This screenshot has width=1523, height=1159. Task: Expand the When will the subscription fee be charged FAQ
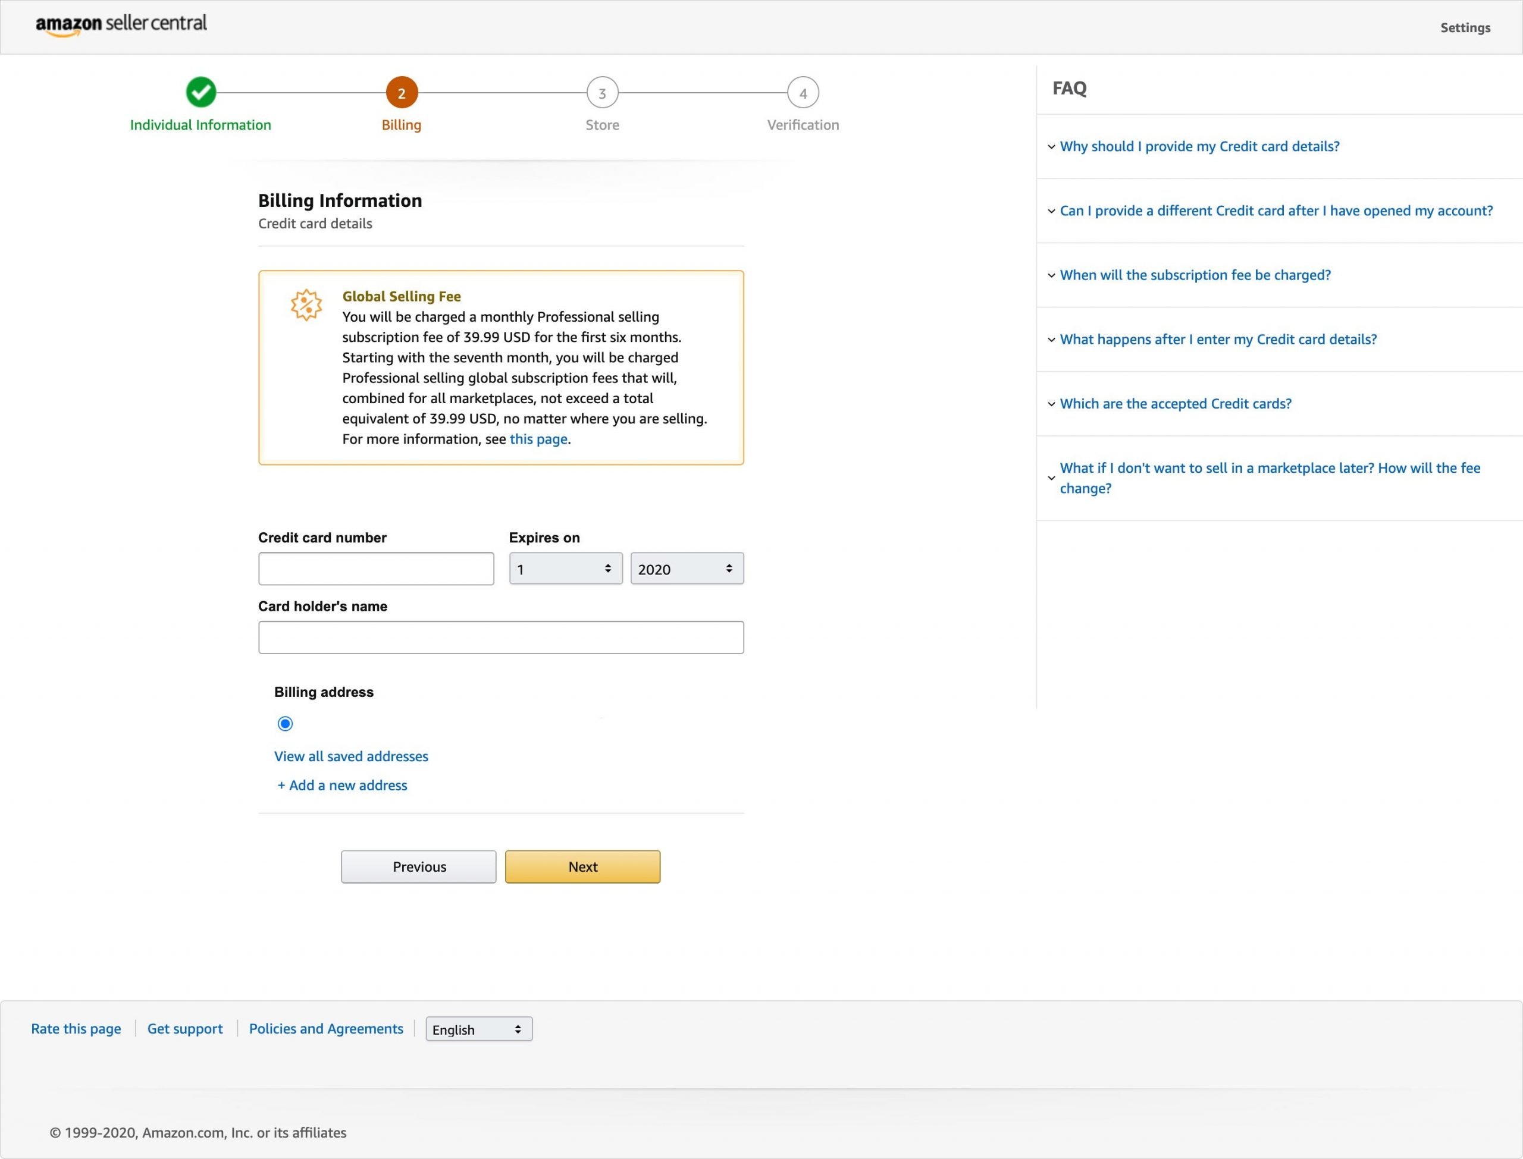(x=1194, y=274)
